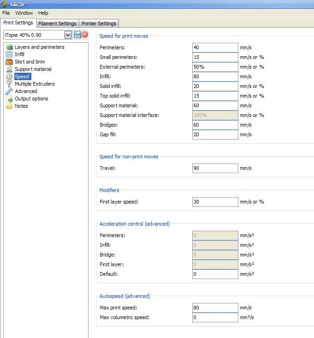This screenshot has width=314, height=338.
Task: Switch to the Print Settings tab
Action: coord(18,23)
